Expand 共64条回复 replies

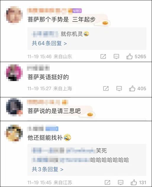tap(49, 43)
